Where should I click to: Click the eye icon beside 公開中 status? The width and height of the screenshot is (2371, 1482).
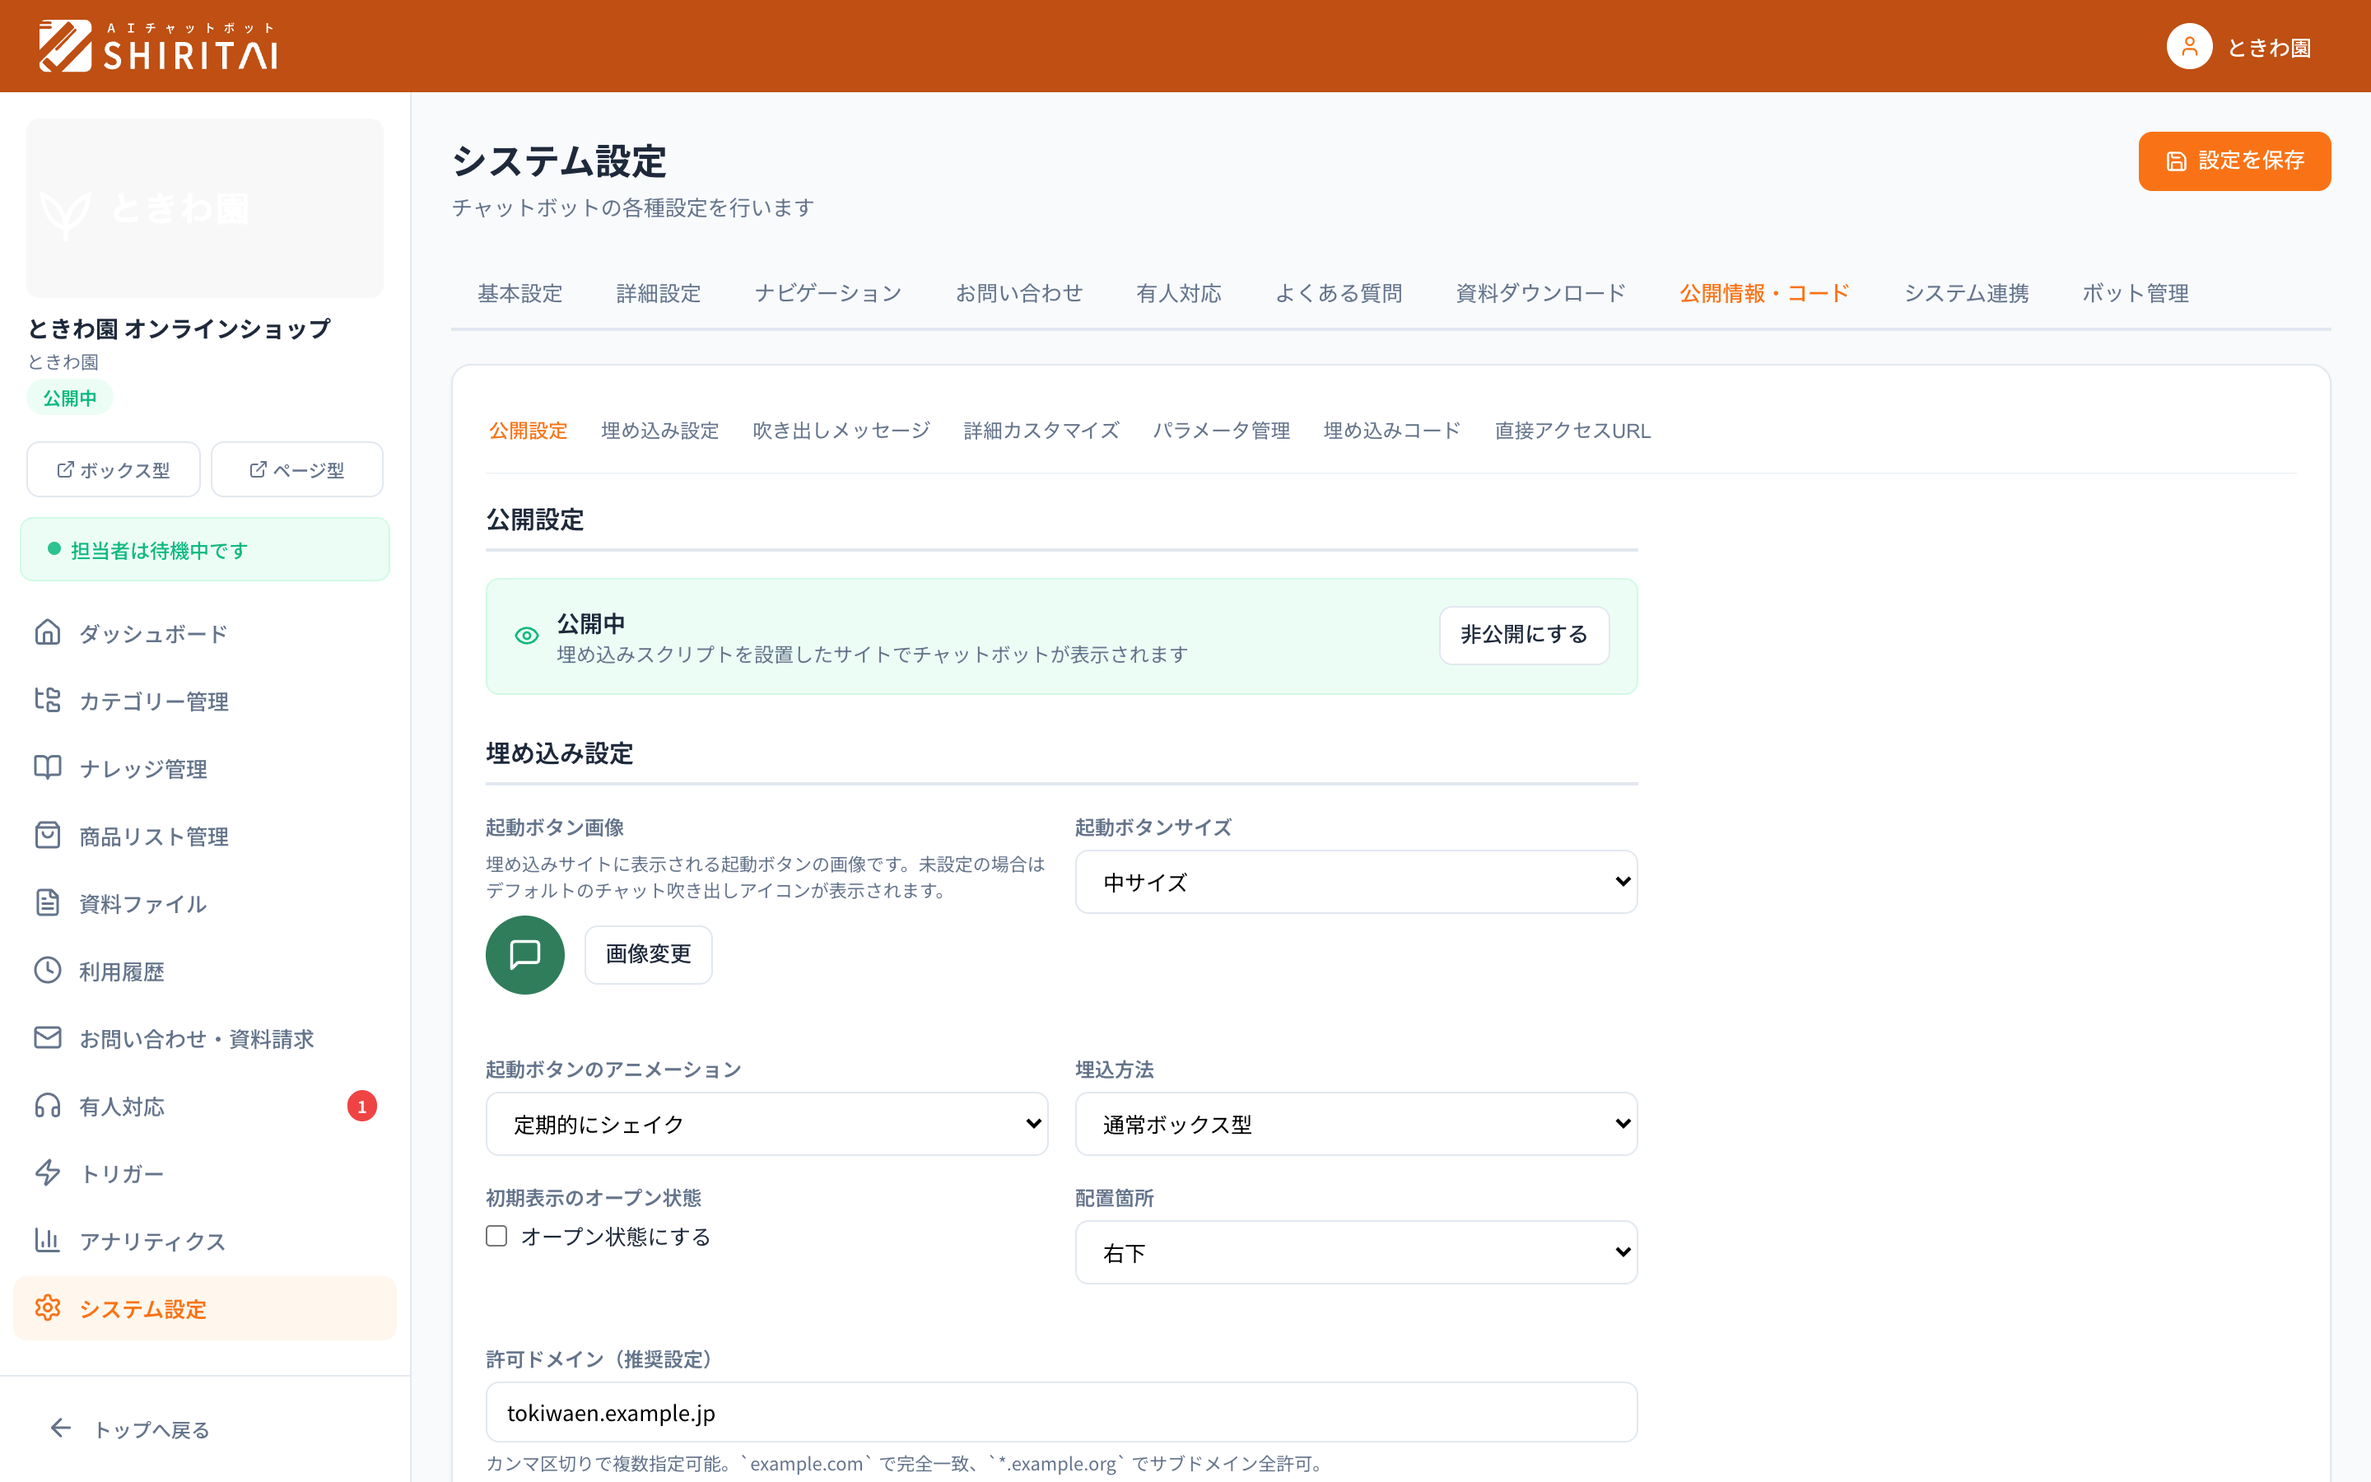click(526, 636)
